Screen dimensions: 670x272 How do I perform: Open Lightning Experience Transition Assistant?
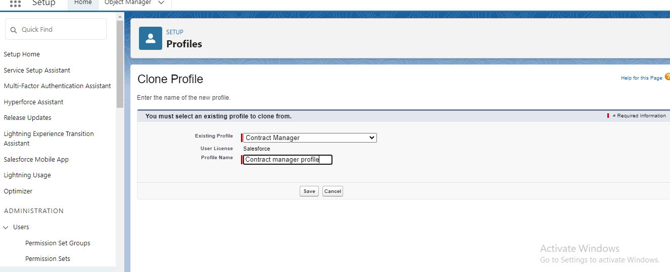click(x=49, y=139)
